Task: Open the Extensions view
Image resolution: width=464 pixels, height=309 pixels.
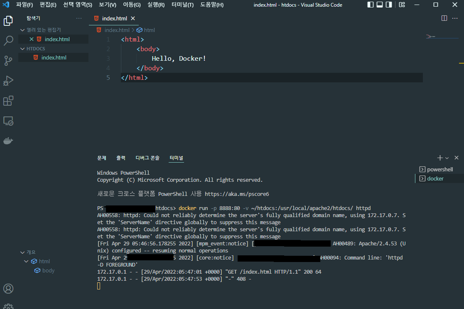Action: [x=8, y=101]
